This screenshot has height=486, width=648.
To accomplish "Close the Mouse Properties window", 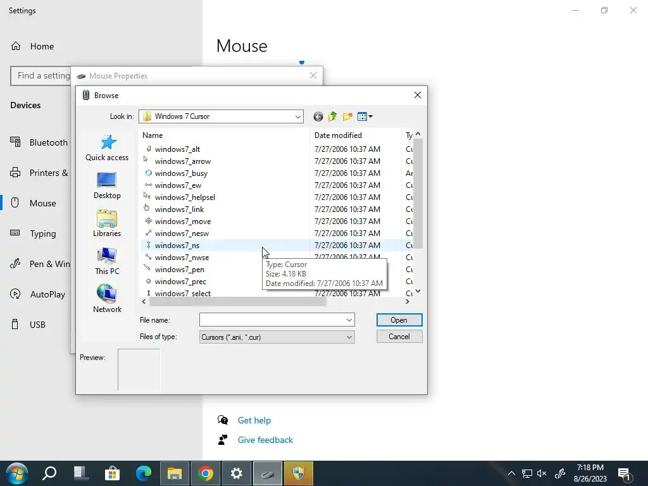I will [x=313, y=75].
